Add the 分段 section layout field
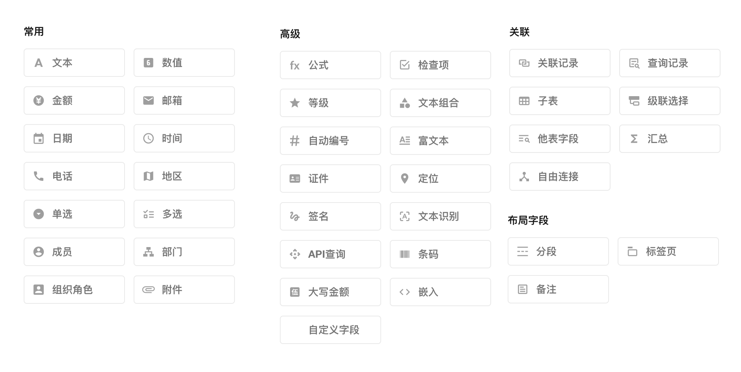The height and width of the screenshot is (372, 741). (558, 251)
